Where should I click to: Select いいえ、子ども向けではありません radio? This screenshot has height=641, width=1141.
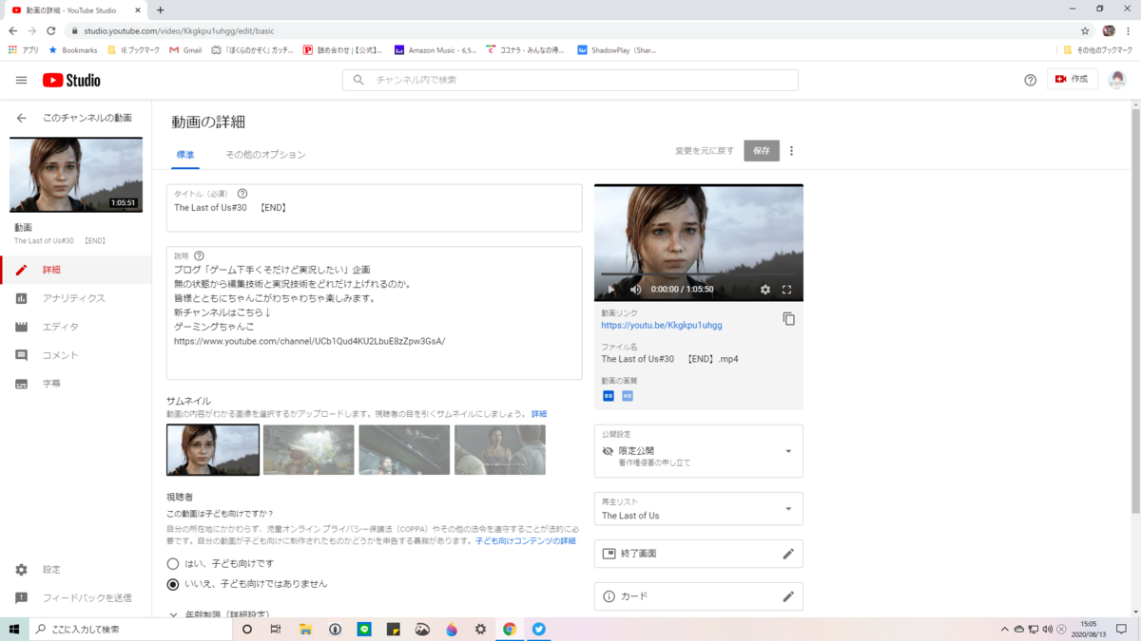point(173,584)
